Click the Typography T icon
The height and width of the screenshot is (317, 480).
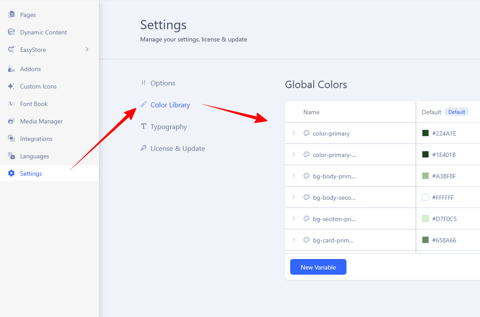point(144,126)
